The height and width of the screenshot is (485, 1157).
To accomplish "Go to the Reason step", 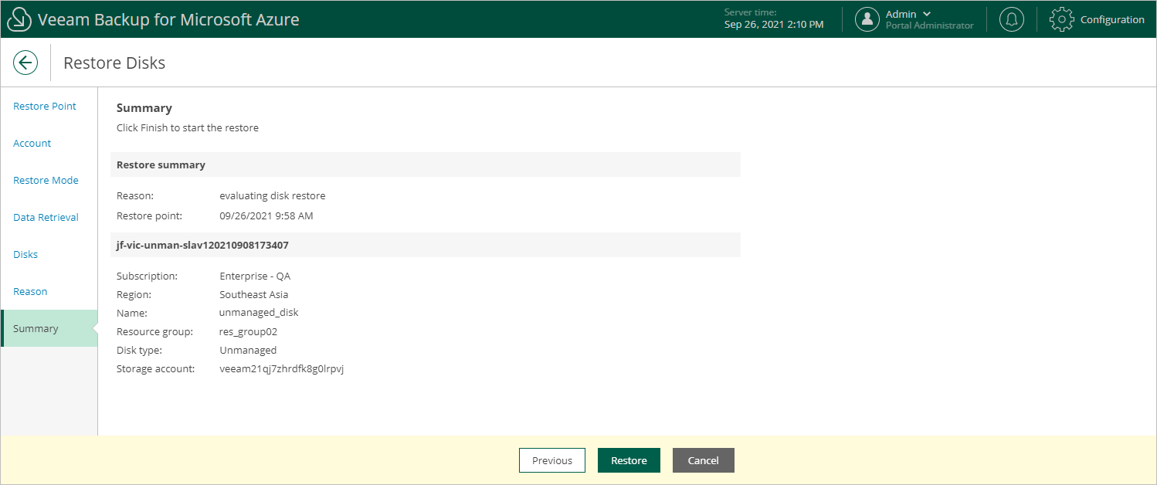I will click(30, 291).
